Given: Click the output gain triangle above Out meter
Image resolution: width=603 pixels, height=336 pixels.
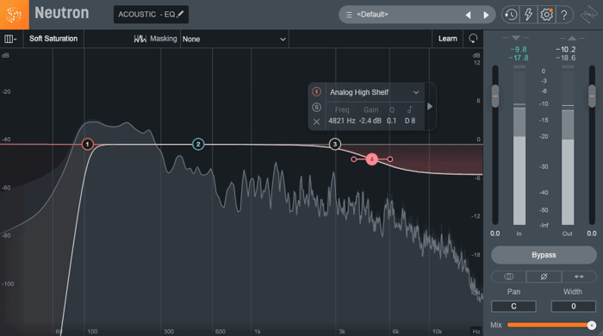Looking at the screenshot, I should (572, 38).
